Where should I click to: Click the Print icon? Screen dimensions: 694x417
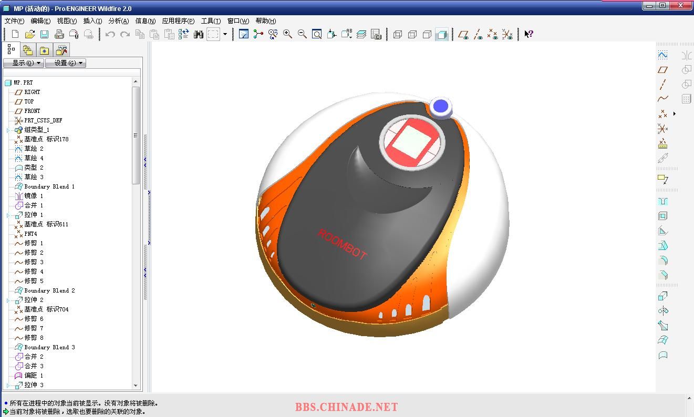pyautogui.click(x=59, y=34)
